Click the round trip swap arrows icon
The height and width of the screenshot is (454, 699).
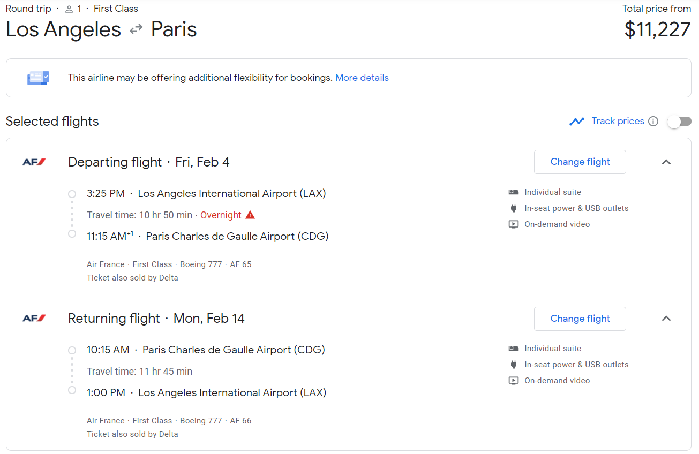(x=136, y=29)
